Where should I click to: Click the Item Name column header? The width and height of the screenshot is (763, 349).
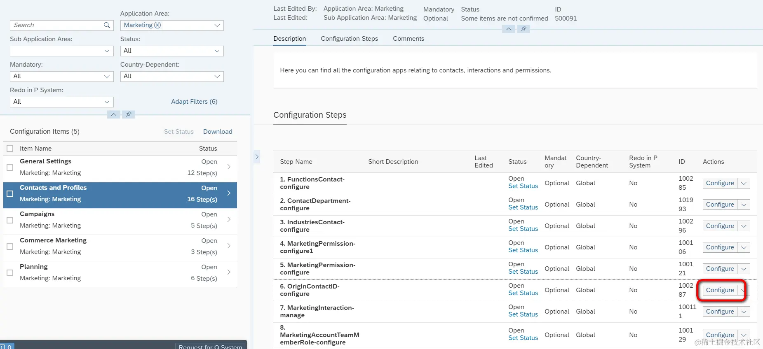[x=35, y=149]
